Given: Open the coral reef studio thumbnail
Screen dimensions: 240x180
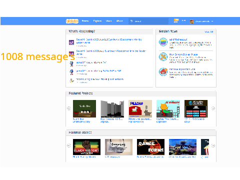Looking at the screenshot, I should [x=182, y=147].
